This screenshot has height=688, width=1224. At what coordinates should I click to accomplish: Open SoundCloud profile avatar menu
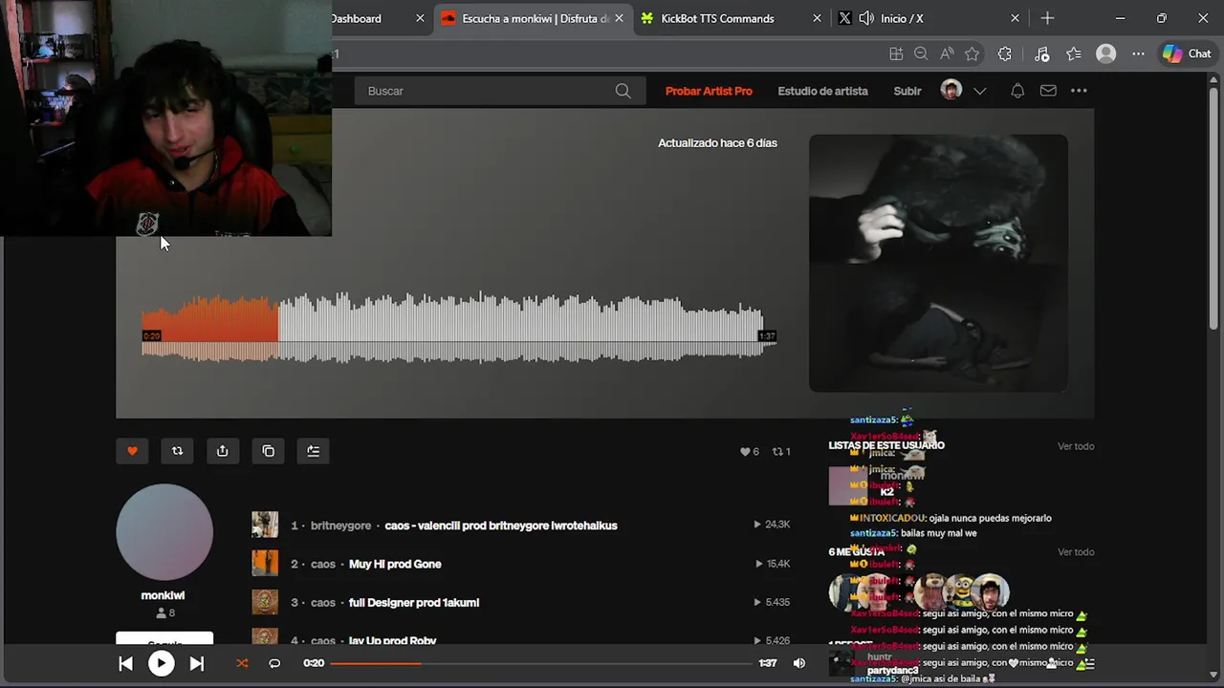(x=951, y=90)
